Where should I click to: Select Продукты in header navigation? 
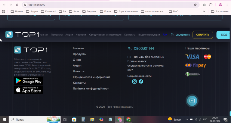point(57,35)
